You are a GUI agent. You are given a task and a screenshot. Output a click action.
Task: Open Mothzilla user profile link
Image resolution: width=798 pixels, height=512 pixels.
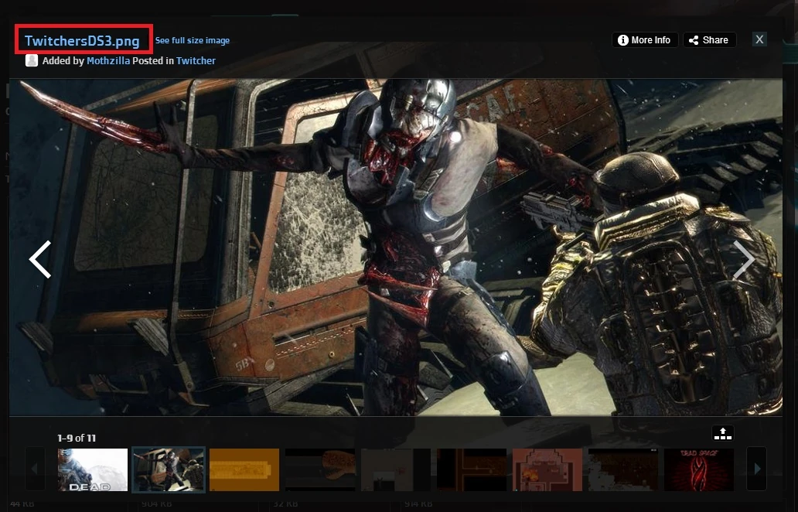pos(108,60)
